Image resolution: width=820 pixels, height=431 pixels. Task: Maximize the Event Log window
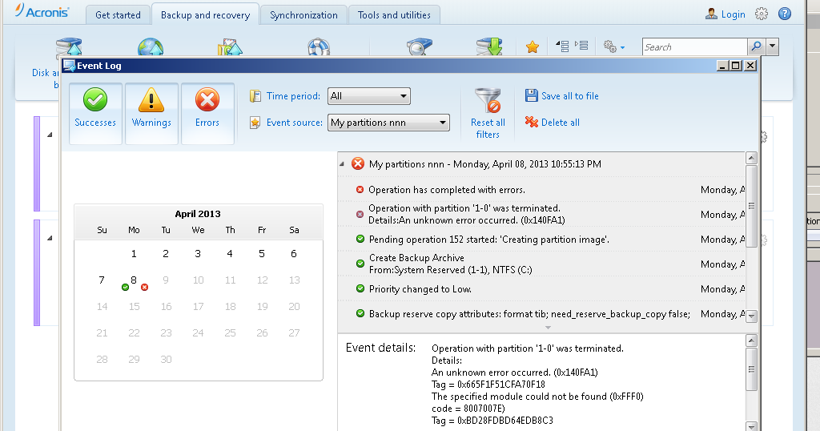(x=736, y=66)
